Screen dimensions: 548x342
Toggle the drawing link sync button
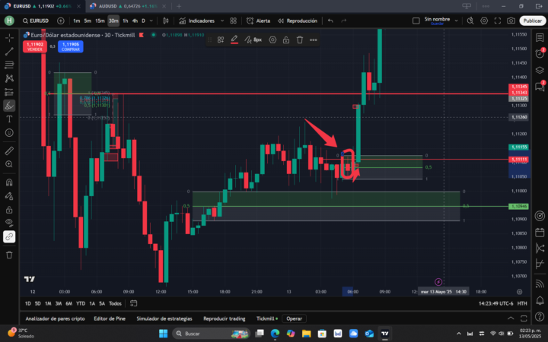click(x=9, y=236)
